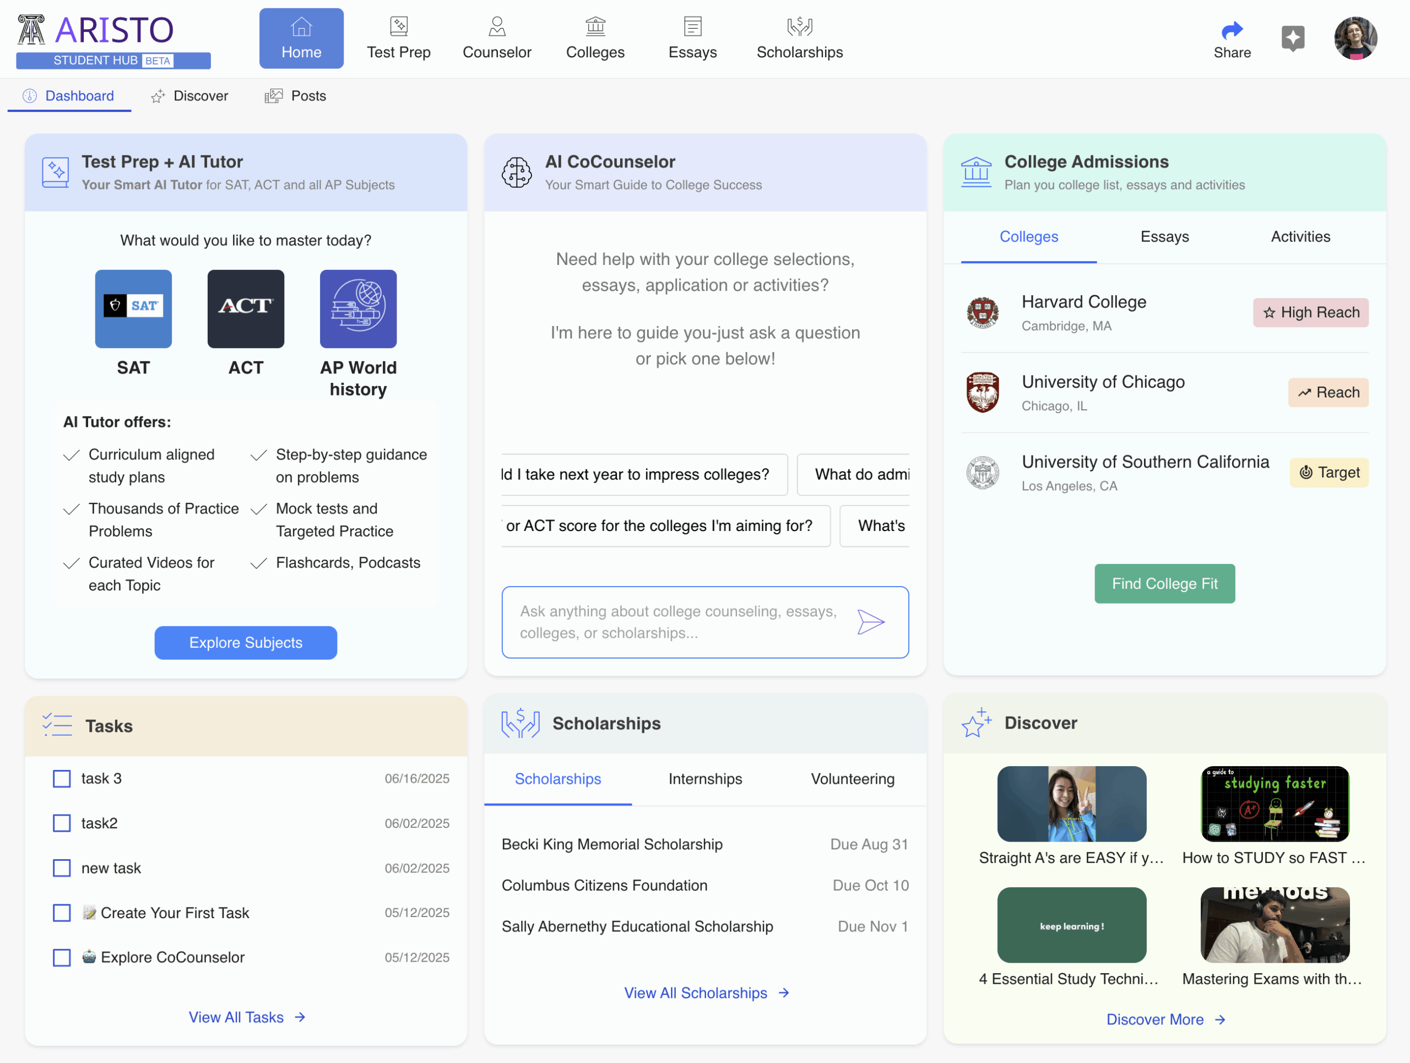Screen dimensions: 1410x1063
Task: Check the 'task2' checkbox
Action: (62, 823)
